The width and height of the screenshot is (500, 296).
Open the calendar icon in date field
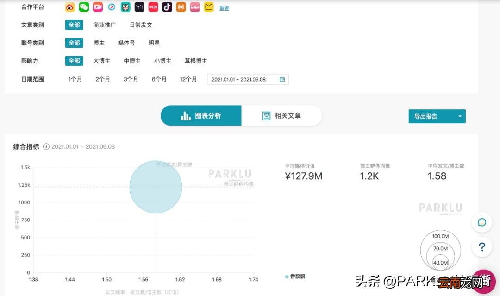tap(282, 79)
